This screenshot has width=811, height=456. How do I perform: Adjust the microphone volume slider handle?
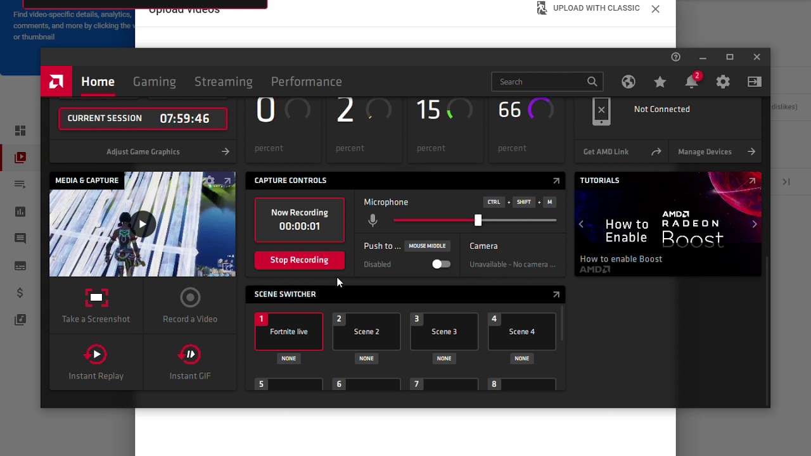[x=478, y=220]
